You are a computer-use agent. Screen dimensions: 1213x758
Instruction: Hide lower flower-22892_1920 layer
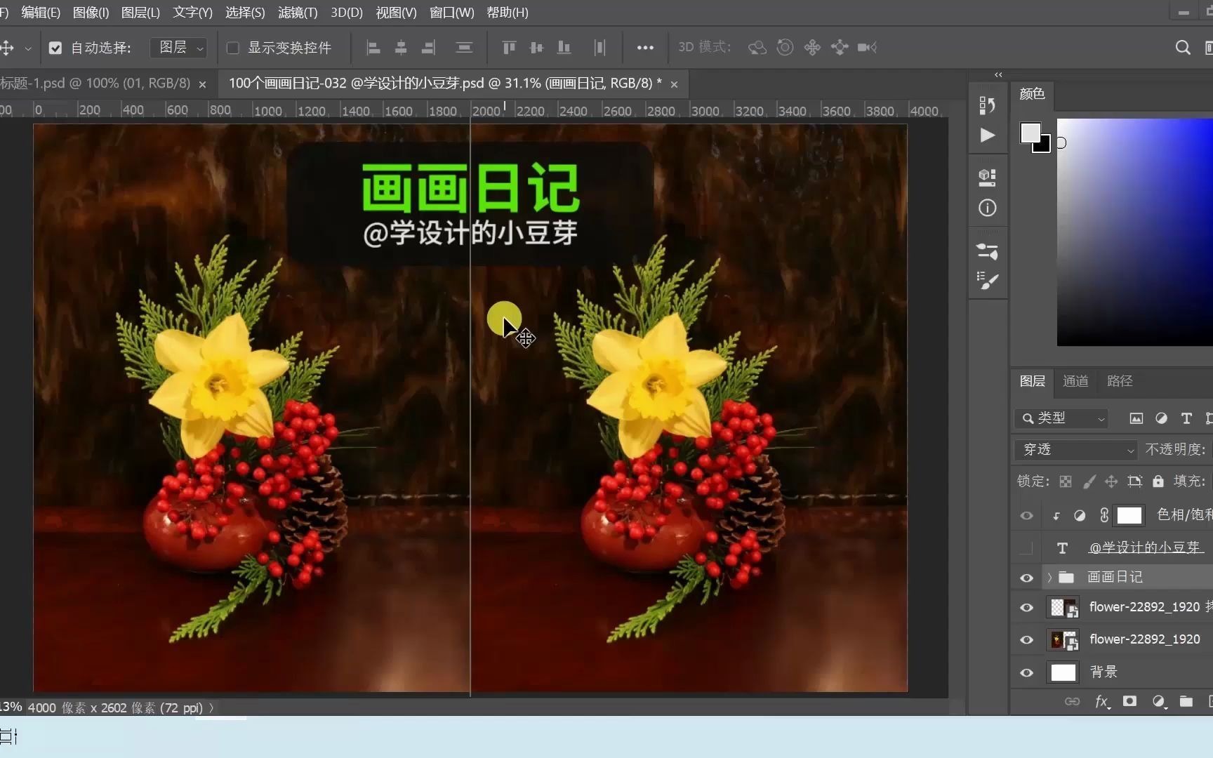click(1026, 640)
